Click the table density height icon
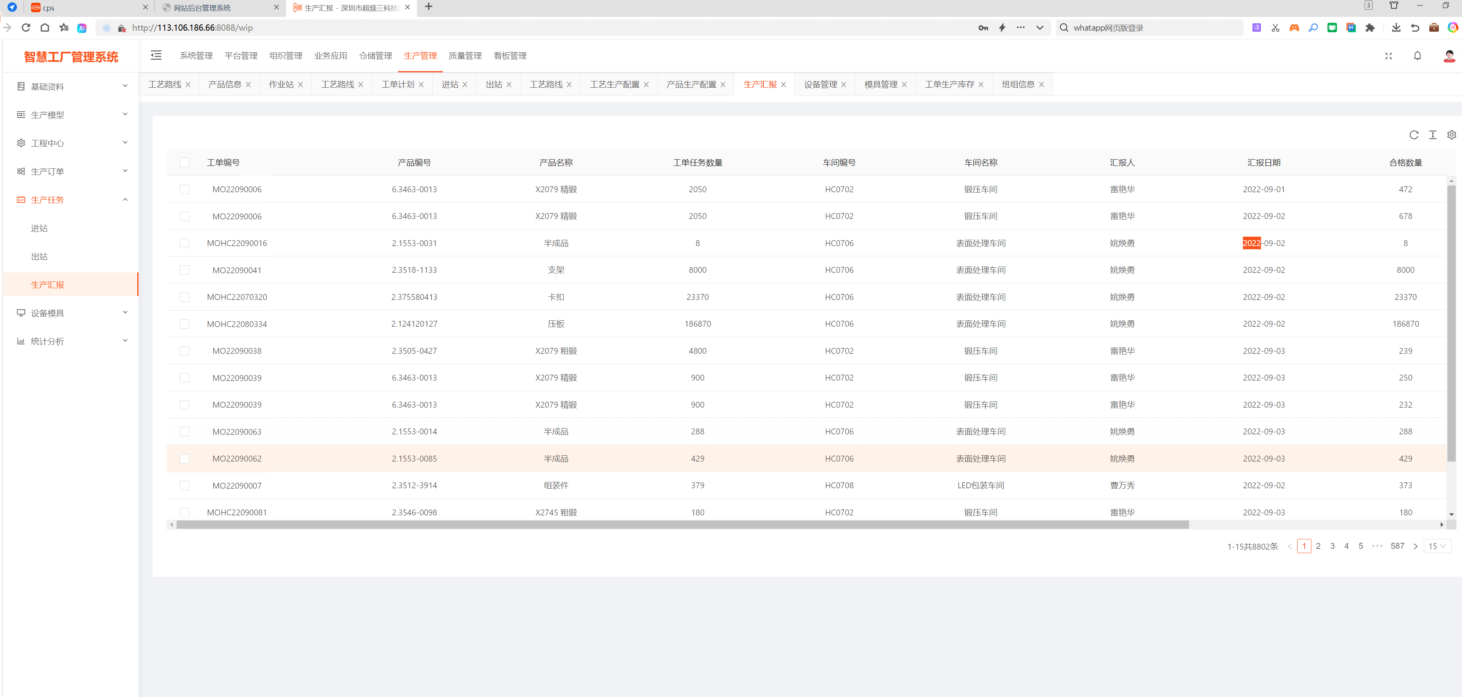This screenshot has width=1462, height=697. point(1433,135)
